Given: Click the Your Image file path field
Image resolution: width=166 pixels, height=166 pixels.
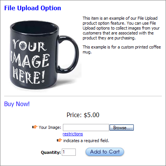Looking at the screenshot, I should point(86,127).
